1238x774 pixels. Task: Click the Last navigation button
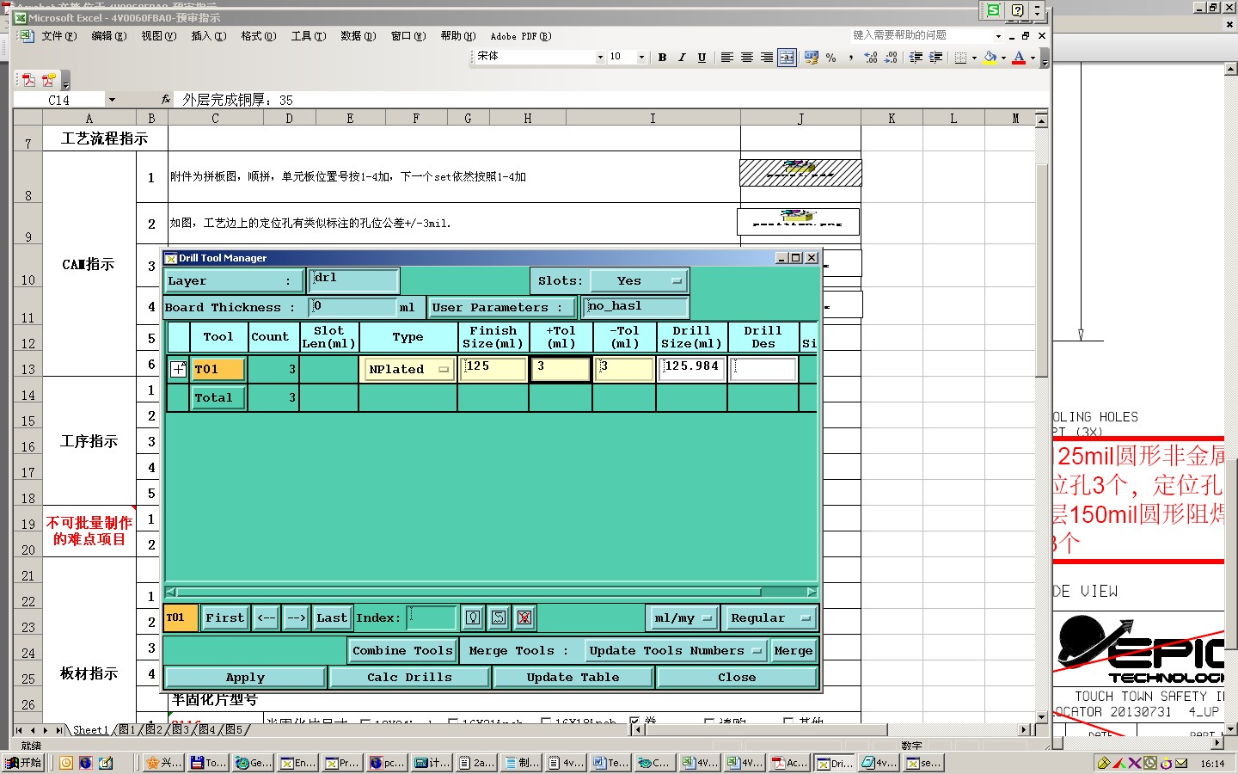coord(332,617)
